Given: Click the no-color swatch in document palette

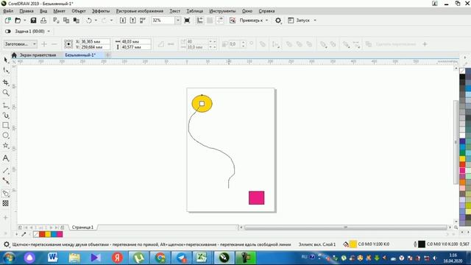Looking at the screenshot, I should tap(36, 234).
